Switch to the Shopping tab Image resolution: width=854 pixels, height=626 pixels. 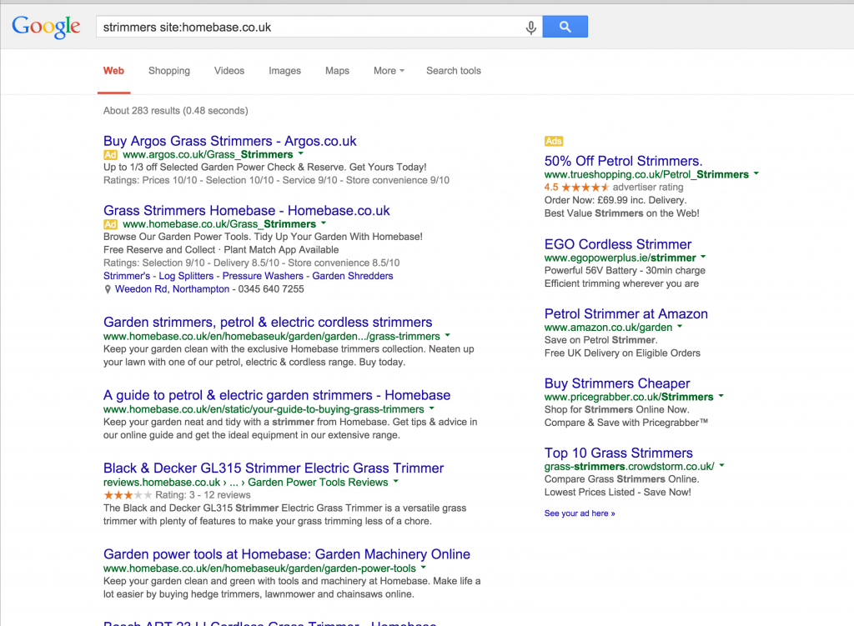click(169, 71)
